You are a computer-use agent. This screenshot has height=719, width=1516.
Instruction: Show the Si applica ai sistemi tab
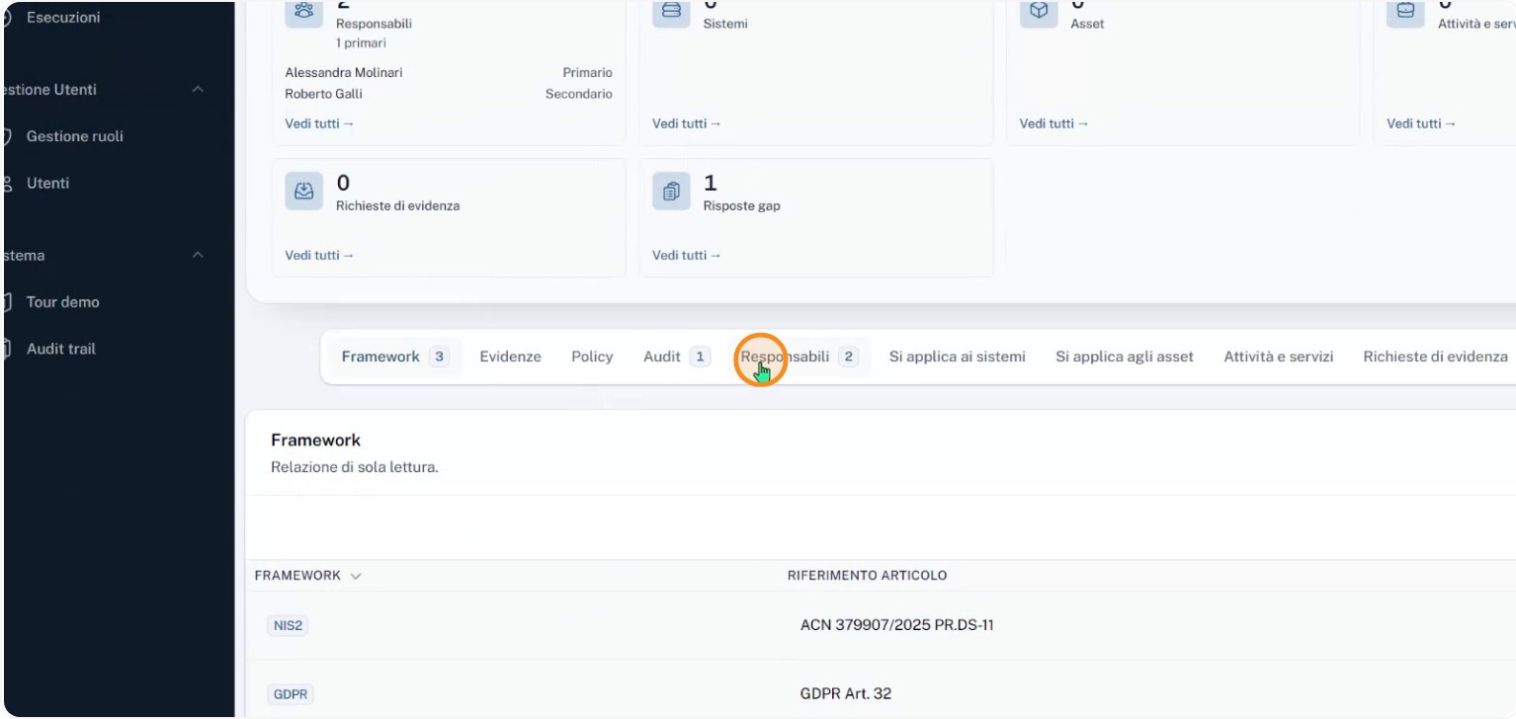coord(958,357)
